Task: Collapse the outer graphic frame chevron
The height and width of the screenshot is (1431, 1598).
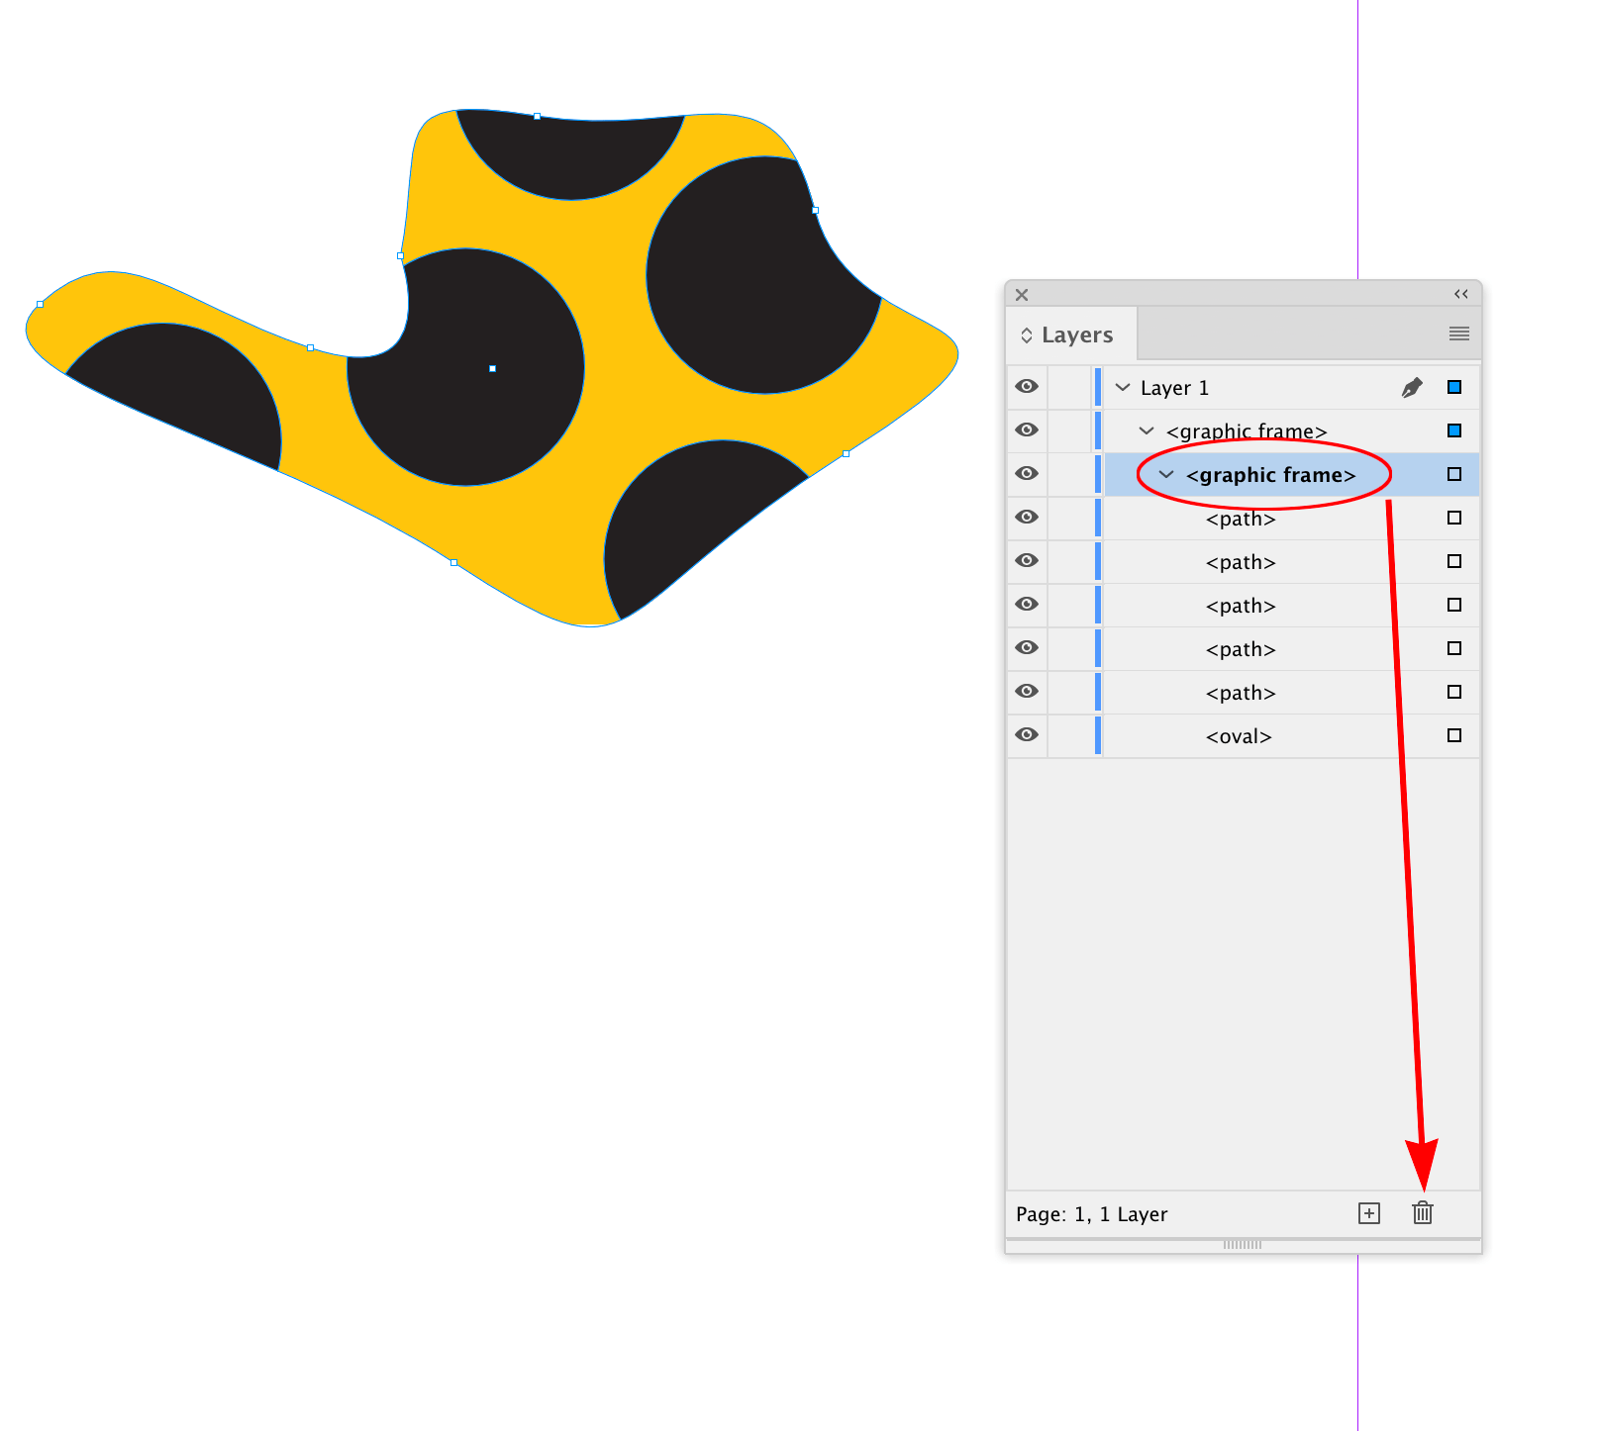Action: (x=1146, y=430)
